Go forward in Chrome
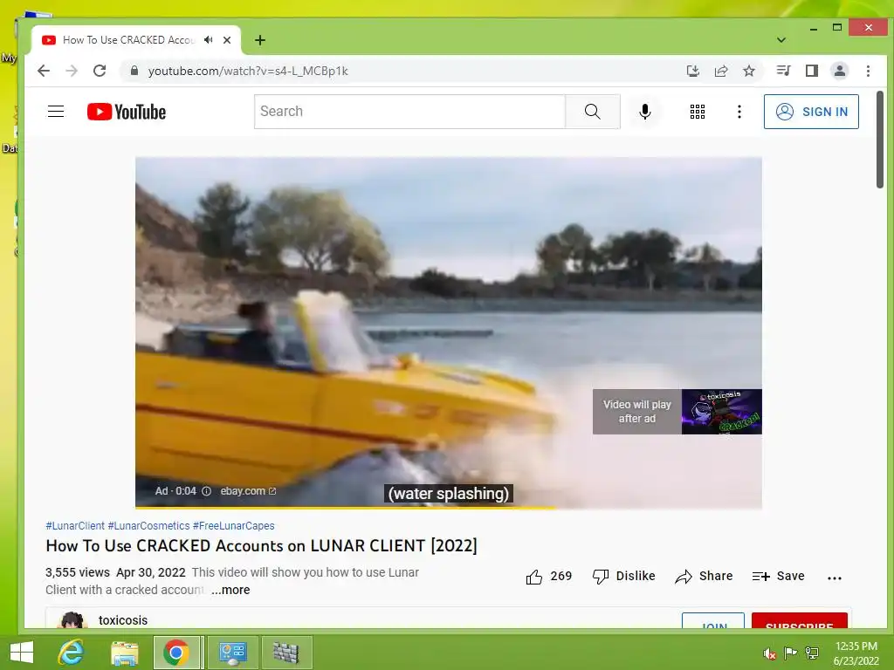This screenshot has height=670, width=894. pyautogui.click(x=72, y=71)
